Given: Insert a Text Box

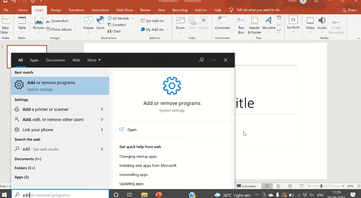Looking at the screenshot, I should pos(241,25).
